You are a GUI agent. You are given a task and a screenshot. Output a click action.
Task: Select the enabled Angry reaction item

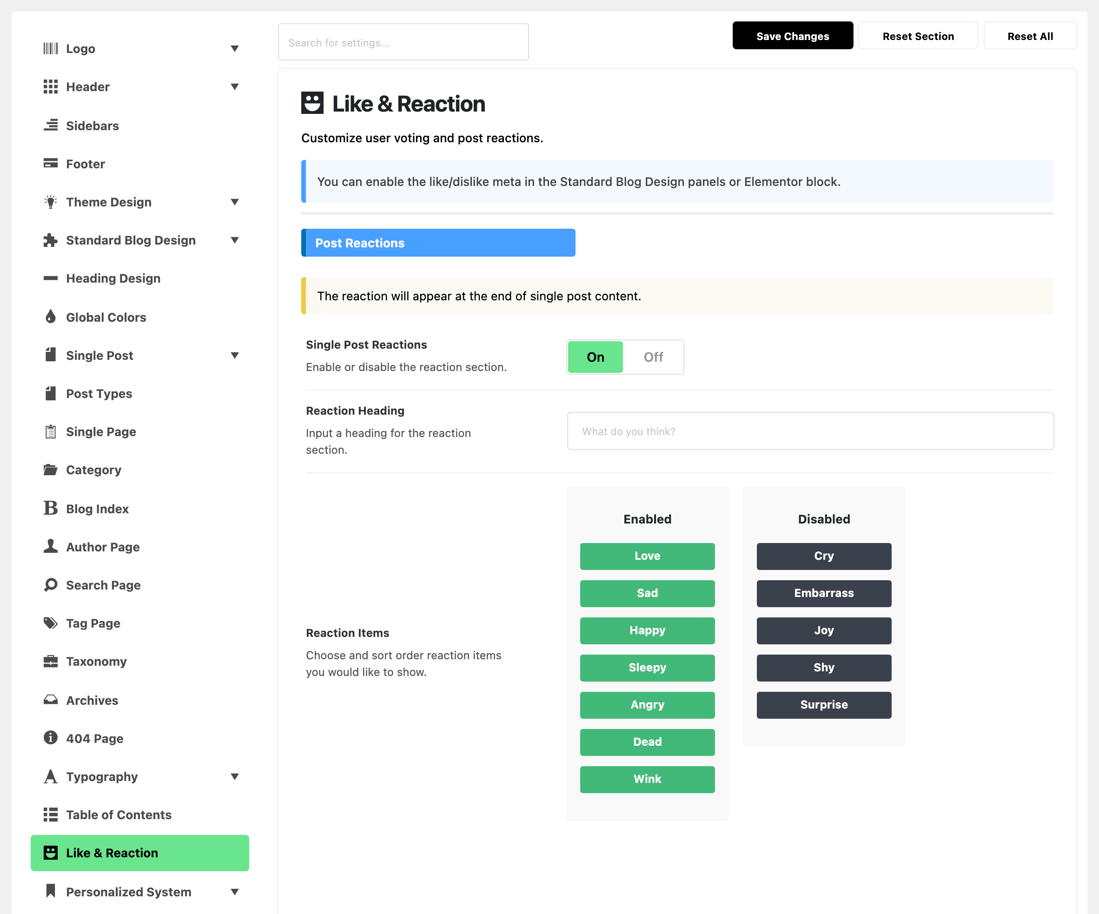click(x=648, y=705)
